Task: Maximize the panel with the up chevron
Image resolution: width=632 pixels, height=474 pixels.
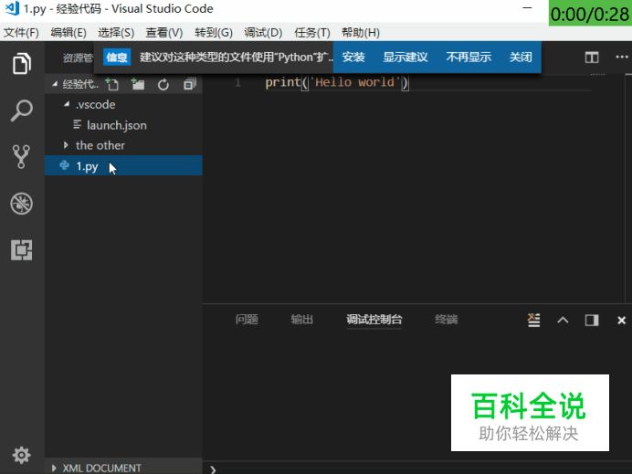Action: point(563,320)
